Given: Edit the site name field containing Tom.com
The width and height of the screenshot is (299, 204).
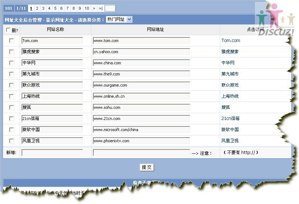Looking at the screenshot, I should tap(52, 41).
